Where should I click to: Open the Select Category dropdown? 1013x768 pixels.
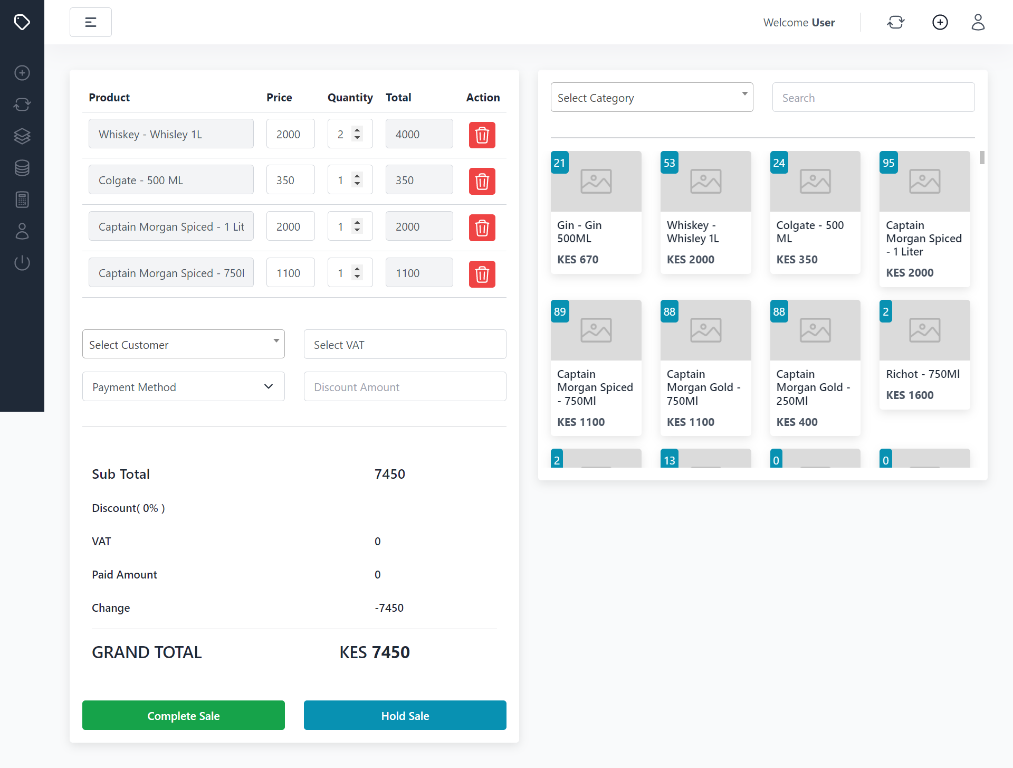pos(652,97)
